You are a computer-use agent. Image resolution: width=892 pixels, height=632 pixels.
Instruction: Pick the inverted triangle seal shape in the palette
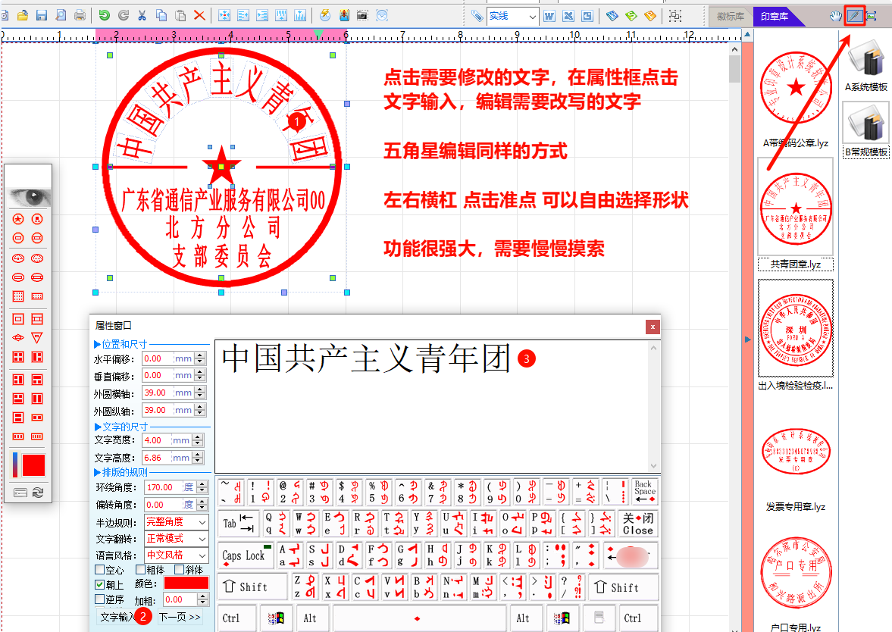pyautogui.click(x=37, y=338)
